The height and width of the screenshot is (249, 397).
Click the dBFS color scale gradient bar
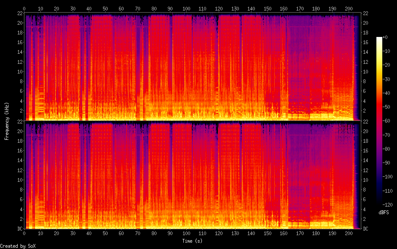(379, 121)
